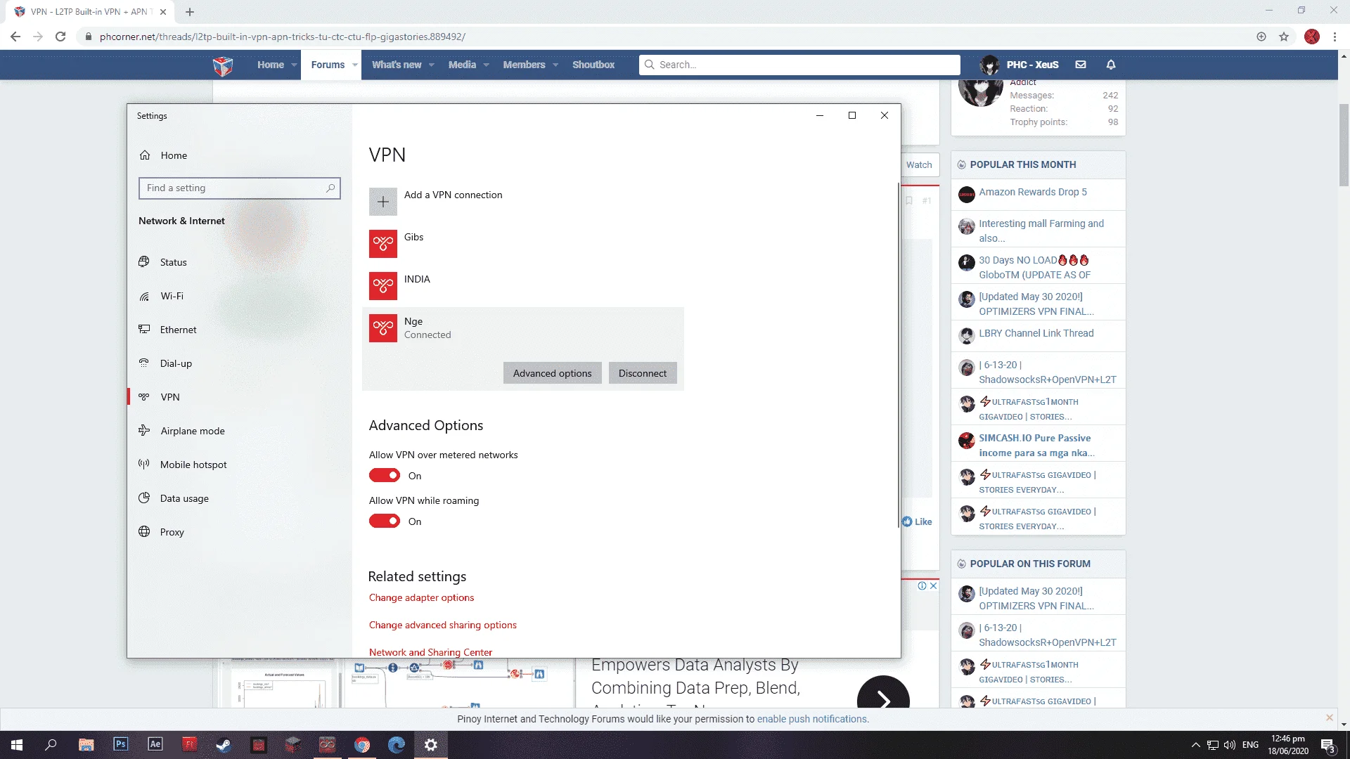The height and width of the screenshot is (759, 1350).
Task: Click the Watch thread button
Action: (x=919, y=164)
